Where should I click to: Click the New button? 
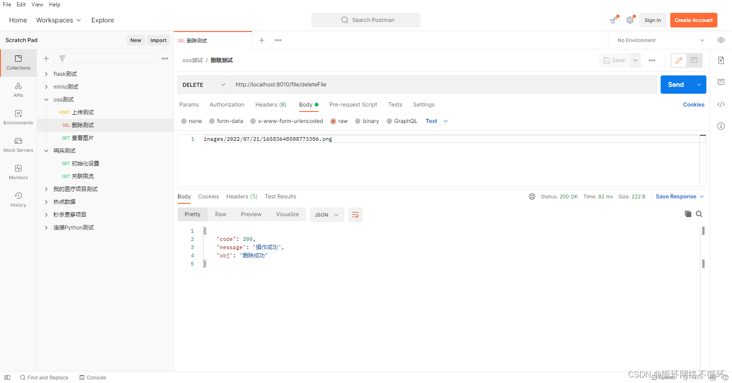point(136,40)
